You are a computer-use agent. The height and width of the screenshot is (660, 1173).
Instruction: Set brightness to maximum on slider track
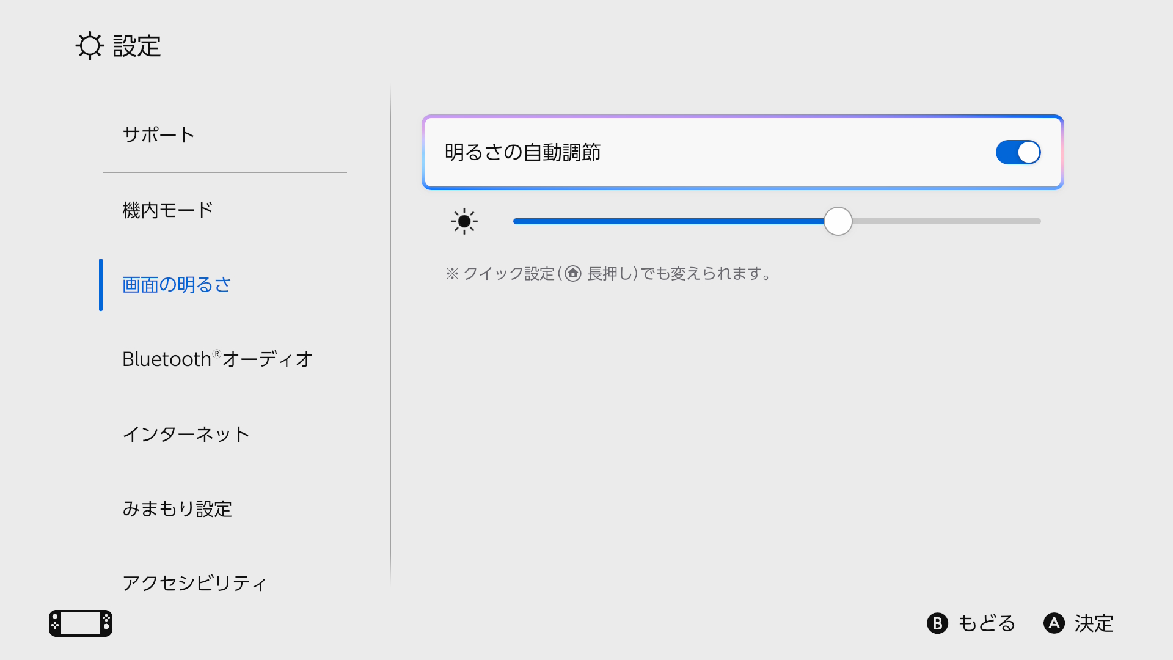1039,221
